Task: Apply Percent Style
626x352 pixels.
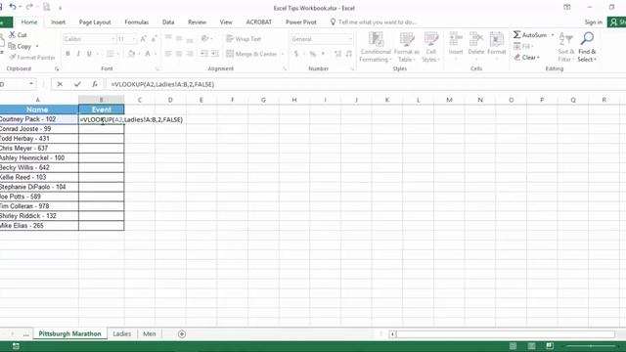Action: click(313, 54)
